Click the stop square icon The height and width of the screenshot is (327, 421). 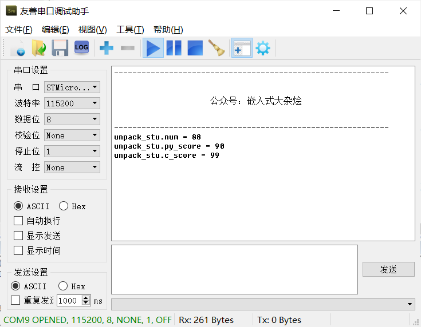195,48
